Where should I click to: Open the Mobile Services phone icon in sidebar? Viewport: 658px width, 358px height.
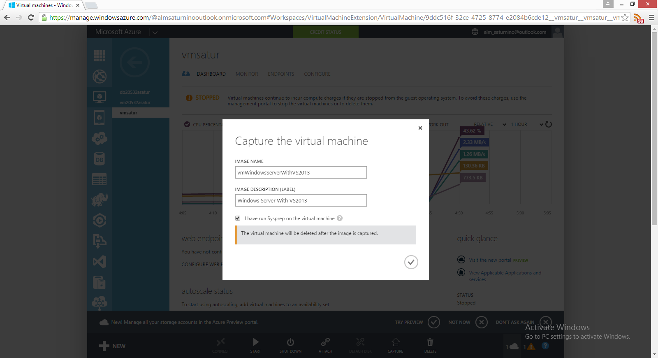click(100, 118)
